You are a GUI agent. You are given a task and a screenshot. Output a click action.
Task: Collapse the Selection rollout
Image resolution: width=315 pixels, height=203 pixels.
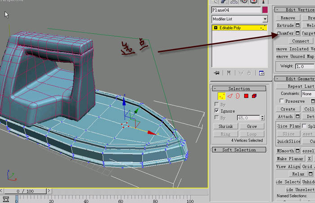(239, 88)
